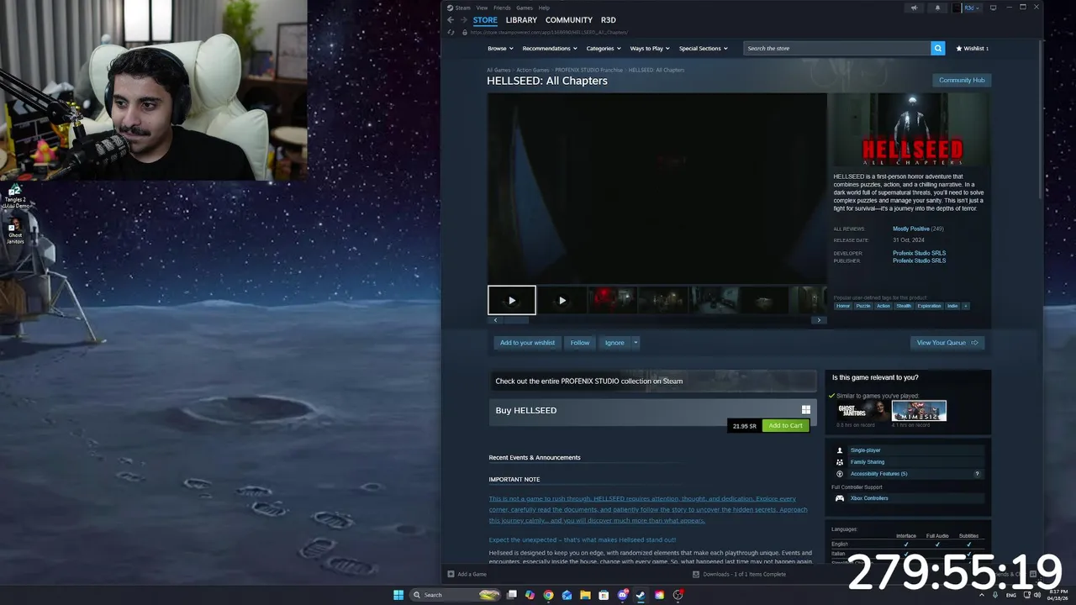
Task: Click the Windows platform icon on purchase box
Action: click(805, 410)
